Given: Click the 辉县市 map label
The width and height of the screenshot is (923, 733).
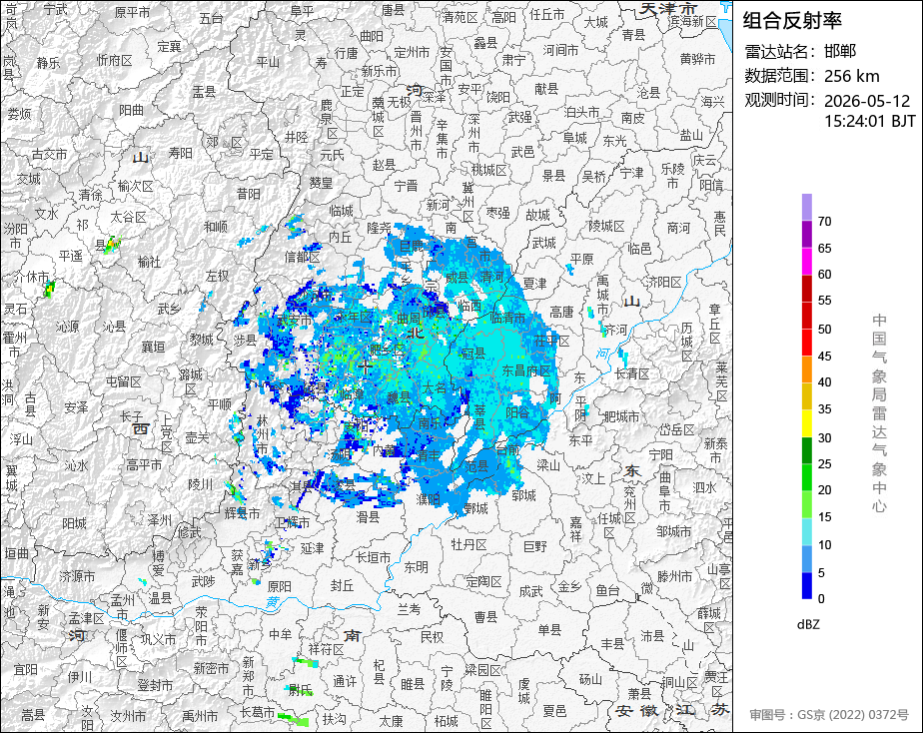Looking at the screenshot, I should click(242, 513).
